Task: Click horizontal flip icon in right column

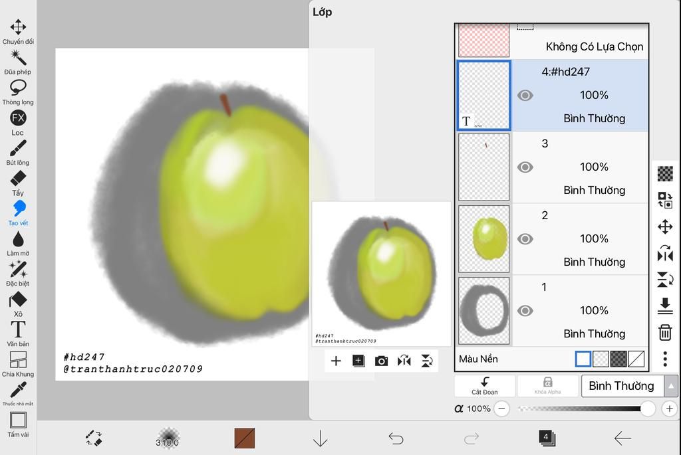Action: pyautogui.click(x=665, y=253)
